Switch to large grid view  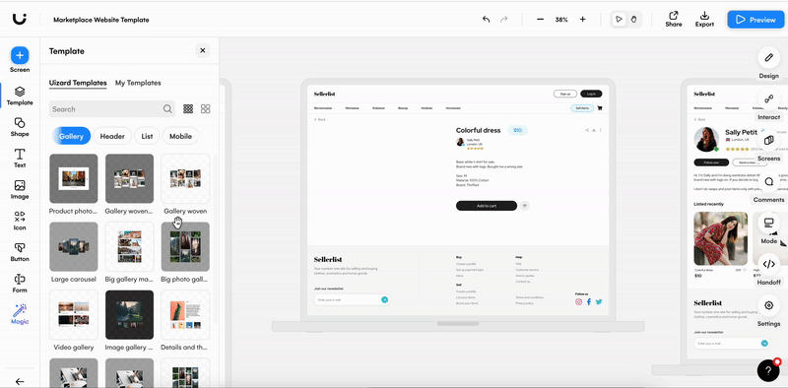[x=206, y=109]
